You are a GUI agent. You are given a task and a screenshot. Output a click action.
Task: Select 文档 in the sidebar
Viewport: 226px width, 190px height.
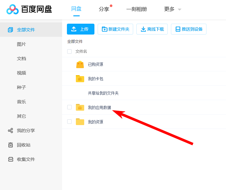[21, 59]
